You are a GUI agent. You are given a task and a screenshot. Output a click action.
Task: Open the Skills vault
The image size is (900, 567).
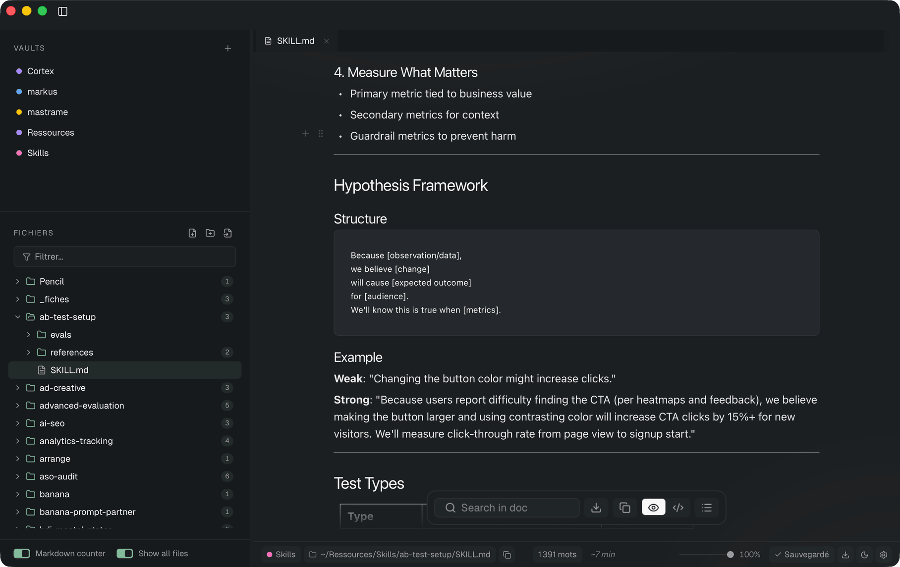[x=38, y=153]
